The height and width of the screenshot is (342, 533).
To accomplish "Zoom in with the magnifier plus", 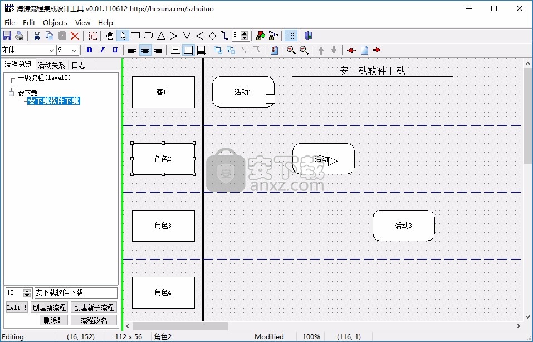I will (291, 50).
